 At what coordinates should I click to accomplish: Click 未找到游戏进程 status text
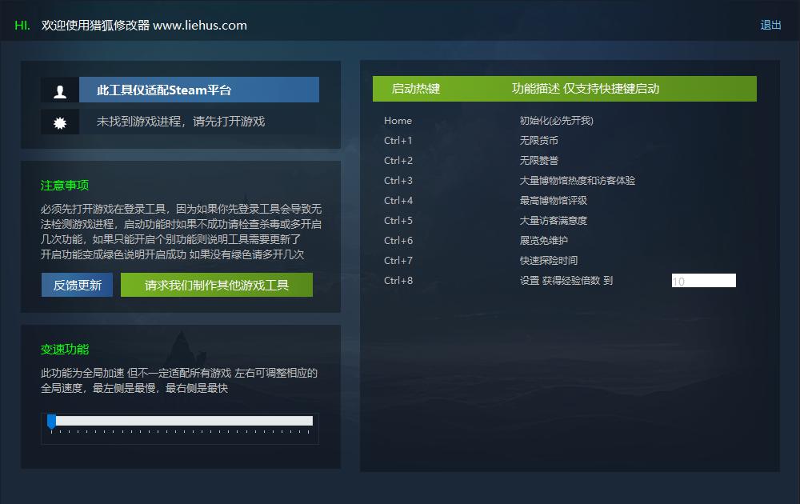coord(181,122)
